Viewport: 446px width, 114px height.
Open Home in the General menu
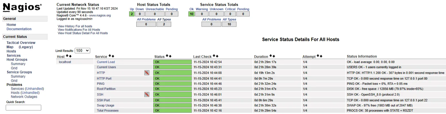[x=11, y=25]
